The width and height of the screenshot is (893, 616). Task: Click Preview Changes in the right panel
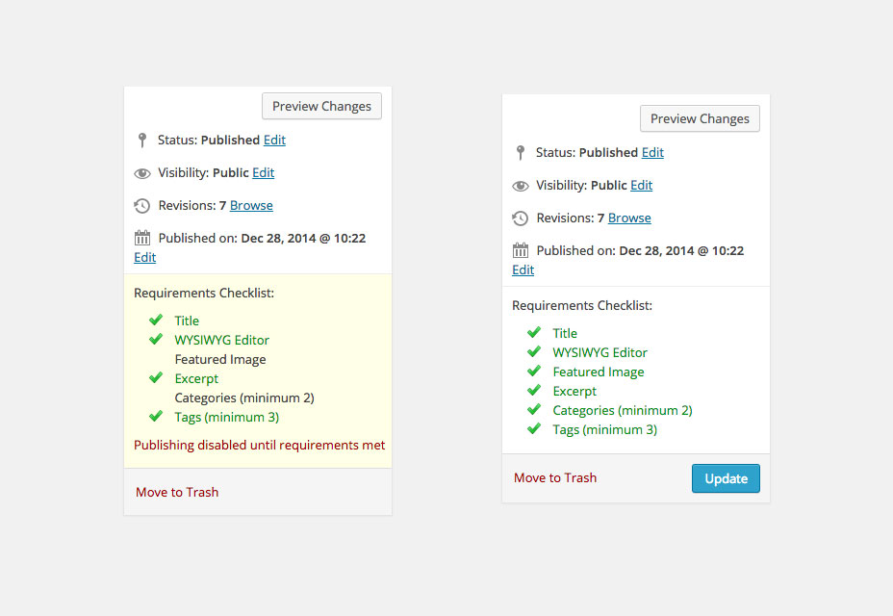pos(700,118)
